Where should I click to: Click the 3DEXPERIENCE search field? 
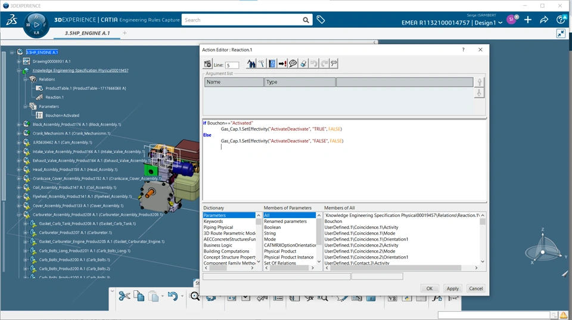(243, 20)
